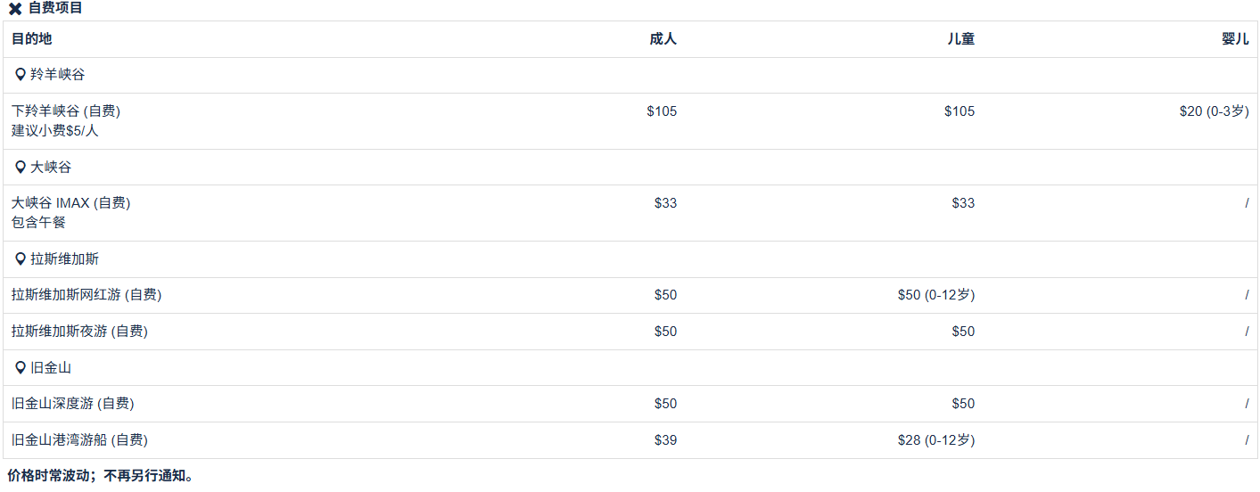Viewport: 1260px width, 492px height.
Task: Click the $39 adult cruise price
Action: [665, 440]
